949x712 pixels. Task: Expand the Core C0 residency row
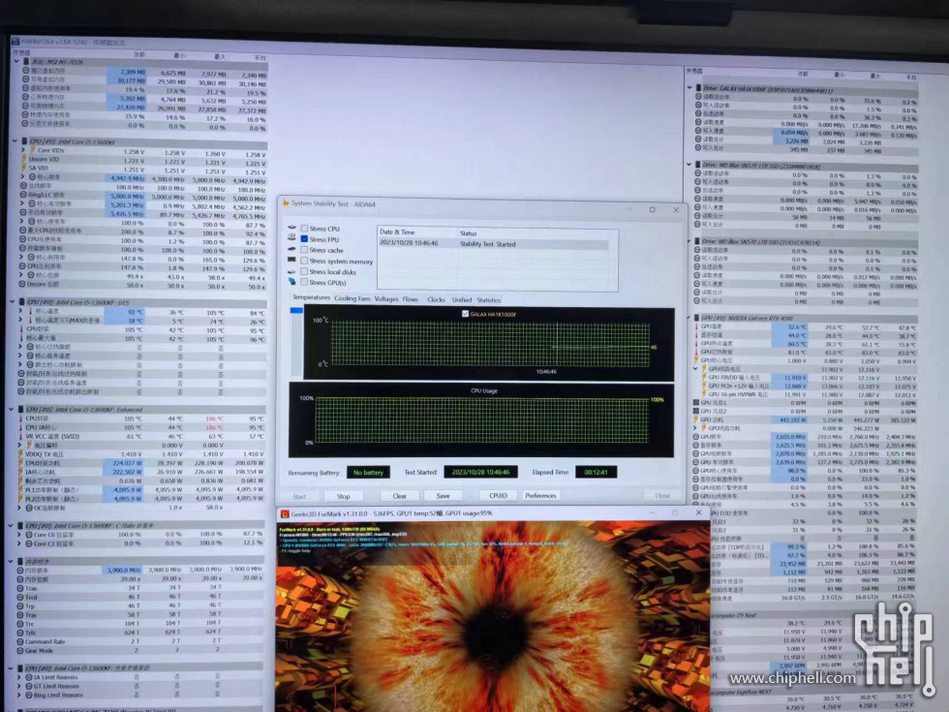19,535
